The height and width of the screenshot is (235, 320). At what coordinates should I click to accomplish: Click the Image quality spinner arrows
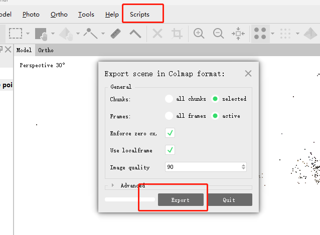pyautogui.click(x=243, y=167)
